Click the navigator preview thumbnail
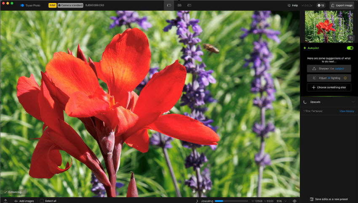The image size is (358, 203). (x=329, y=27)
